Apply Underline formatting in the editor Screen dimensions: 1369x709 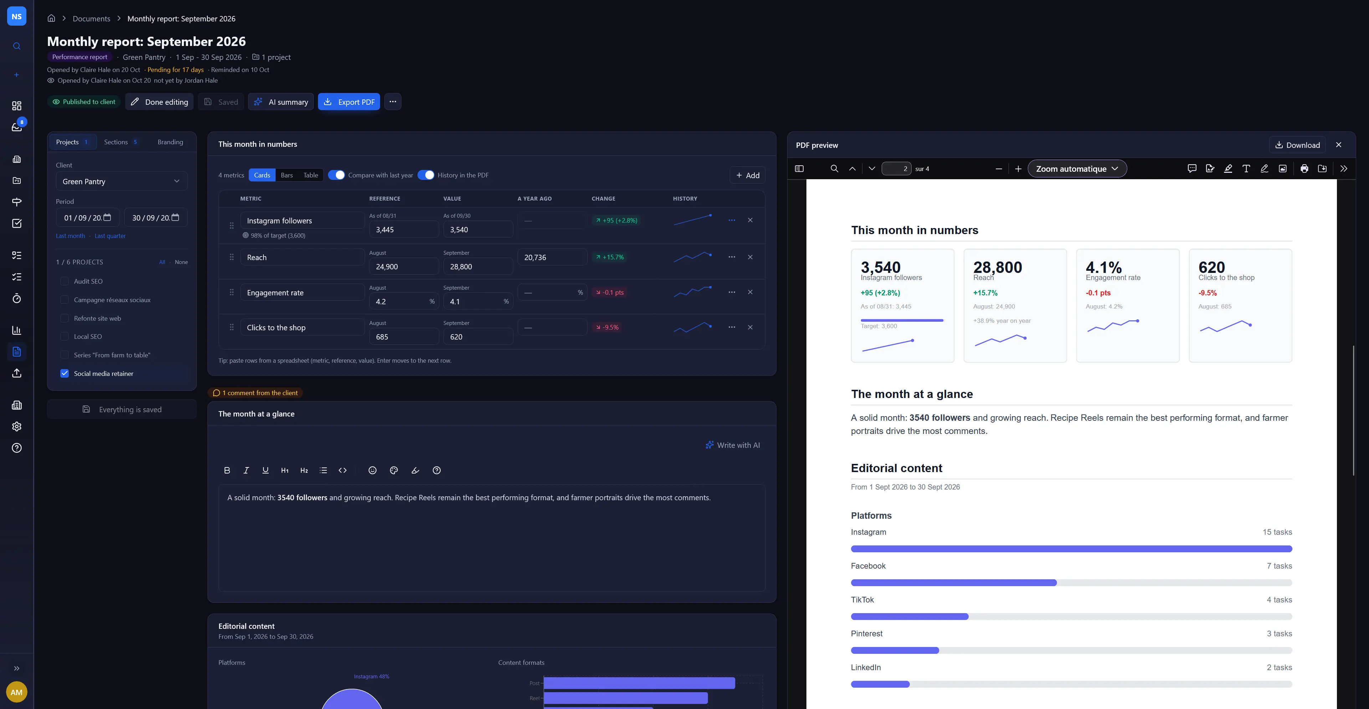(x=265, y=471)
